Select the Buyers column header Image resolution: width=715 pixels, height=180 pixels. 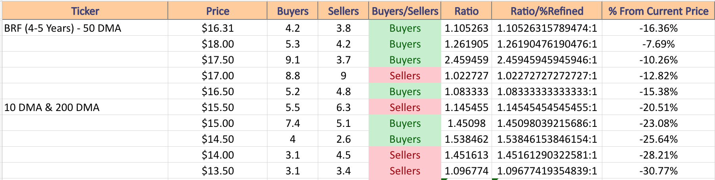(292, 11)
